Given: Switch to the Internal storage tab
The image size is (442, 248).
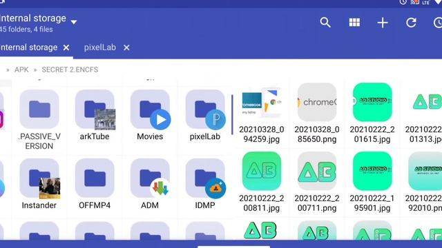Looking at the screenshot, I should point(29,48).
